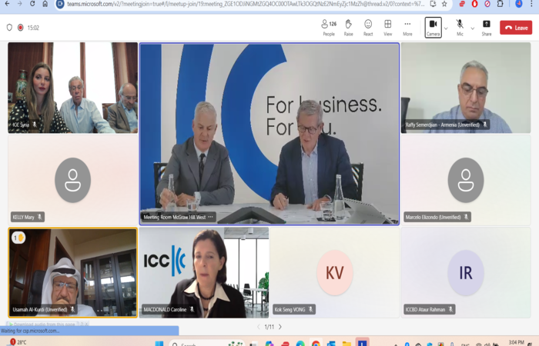Open the More actions menu

407,27
